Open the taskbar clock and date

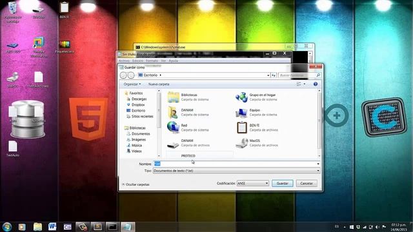pyautogui.click(x=399, y=227)
